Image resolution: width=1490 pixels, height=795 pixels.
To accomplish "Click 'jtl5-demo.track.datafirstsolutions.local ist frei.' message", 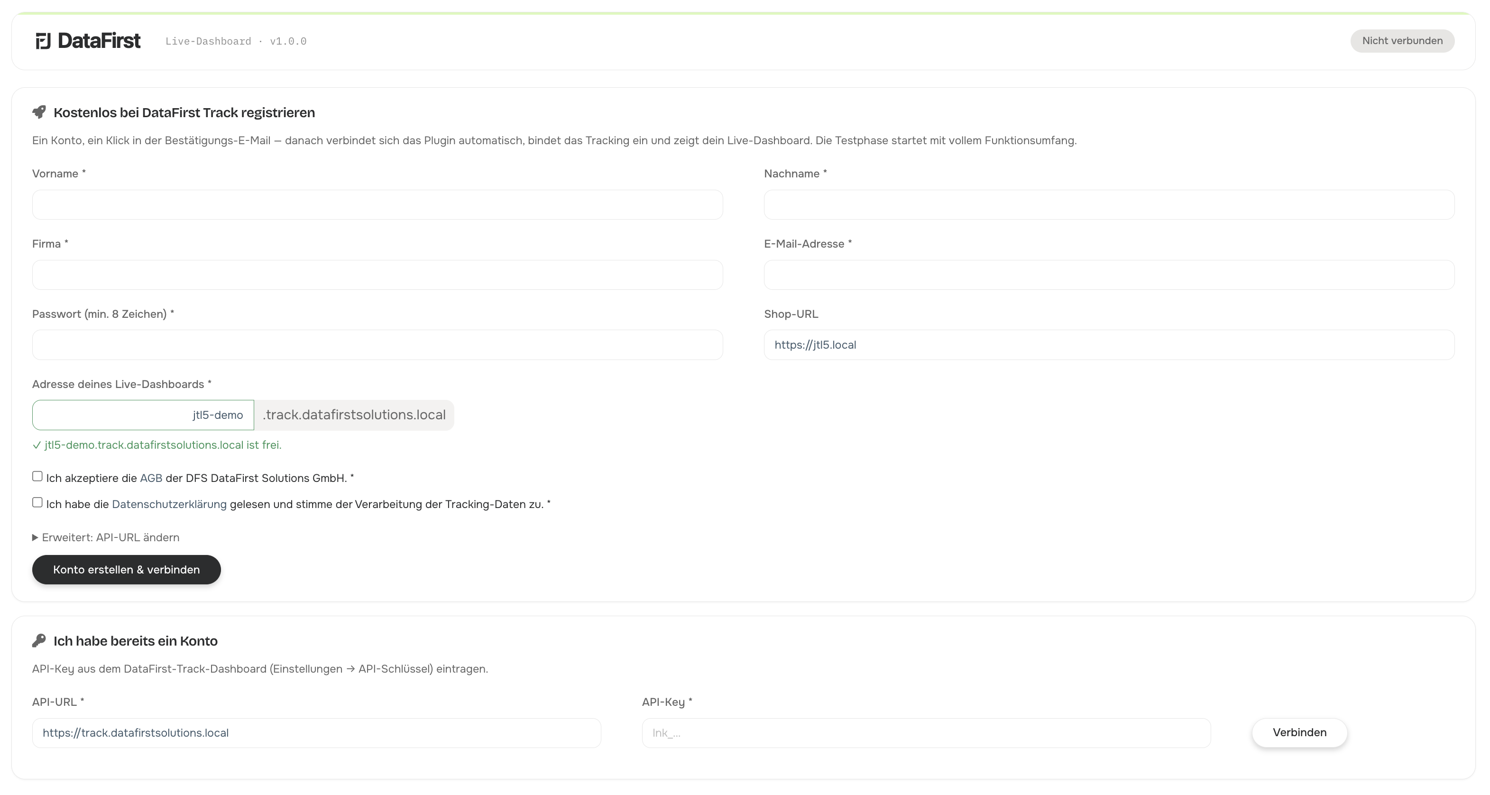I will pos(157,445).
